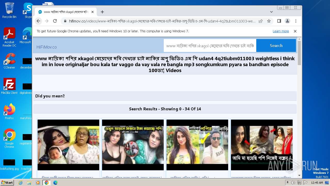Image resolution: width=330 pixels, height=186 pixels.
Task: Open the second video thumbnail
Action: coord(133,145)
